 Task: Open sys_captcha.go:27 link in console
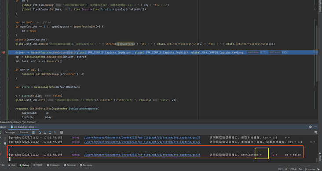click(x=142, y=142)
